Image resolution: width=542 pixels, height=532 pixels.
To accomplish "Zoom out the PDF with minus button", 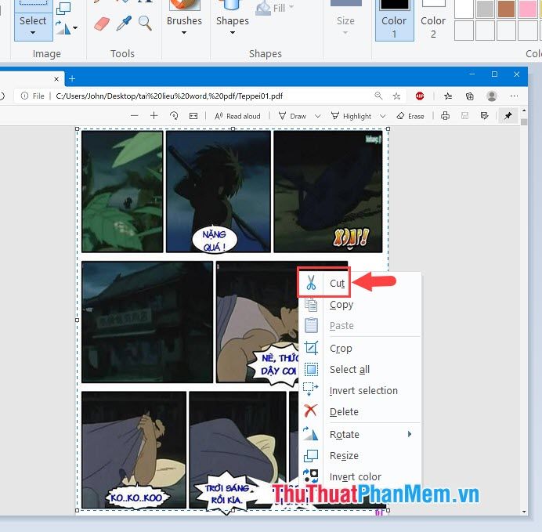I will (135, 116).
